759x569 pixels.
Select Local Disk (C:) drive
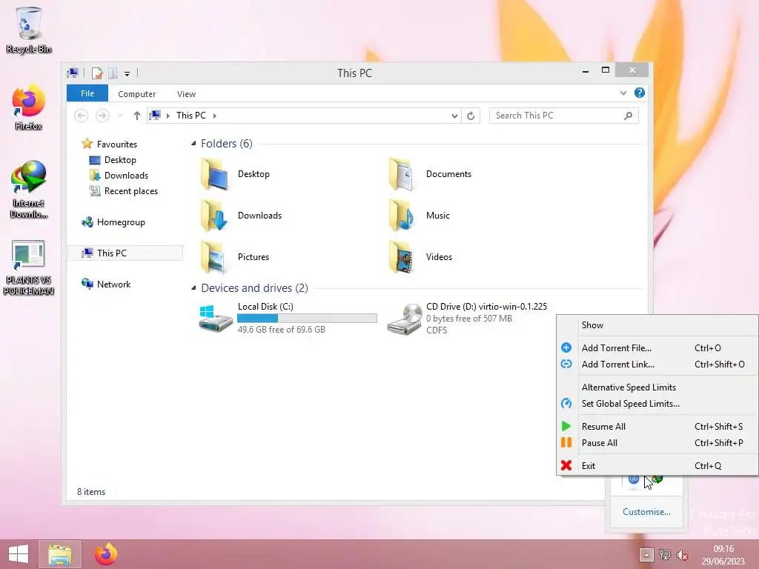pyautogui.click(x=288, y=319)
